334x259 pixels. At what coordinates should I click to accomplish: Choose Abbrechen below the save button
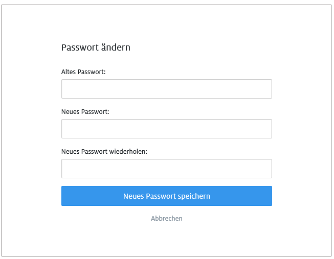(x=166, y=218)
